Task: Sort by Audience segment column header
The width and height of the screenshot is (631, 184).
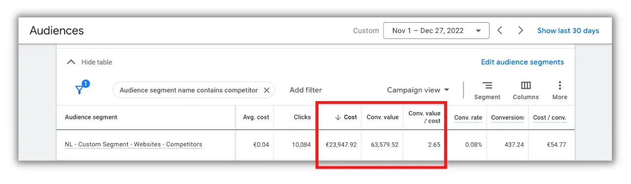Action: pyautogui.click(x=91, y=117)
